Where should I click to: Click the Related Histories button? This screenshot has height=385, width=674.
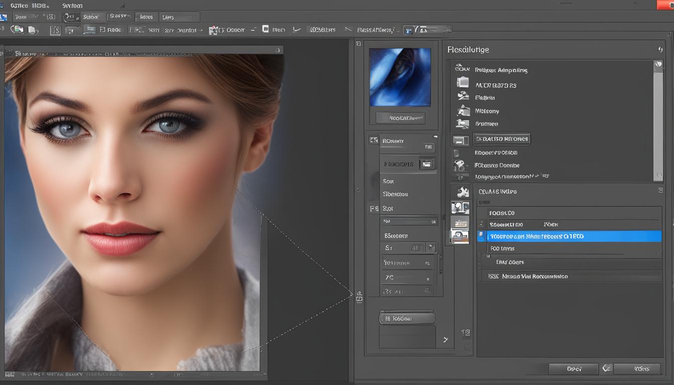click(x=501, y=139)
